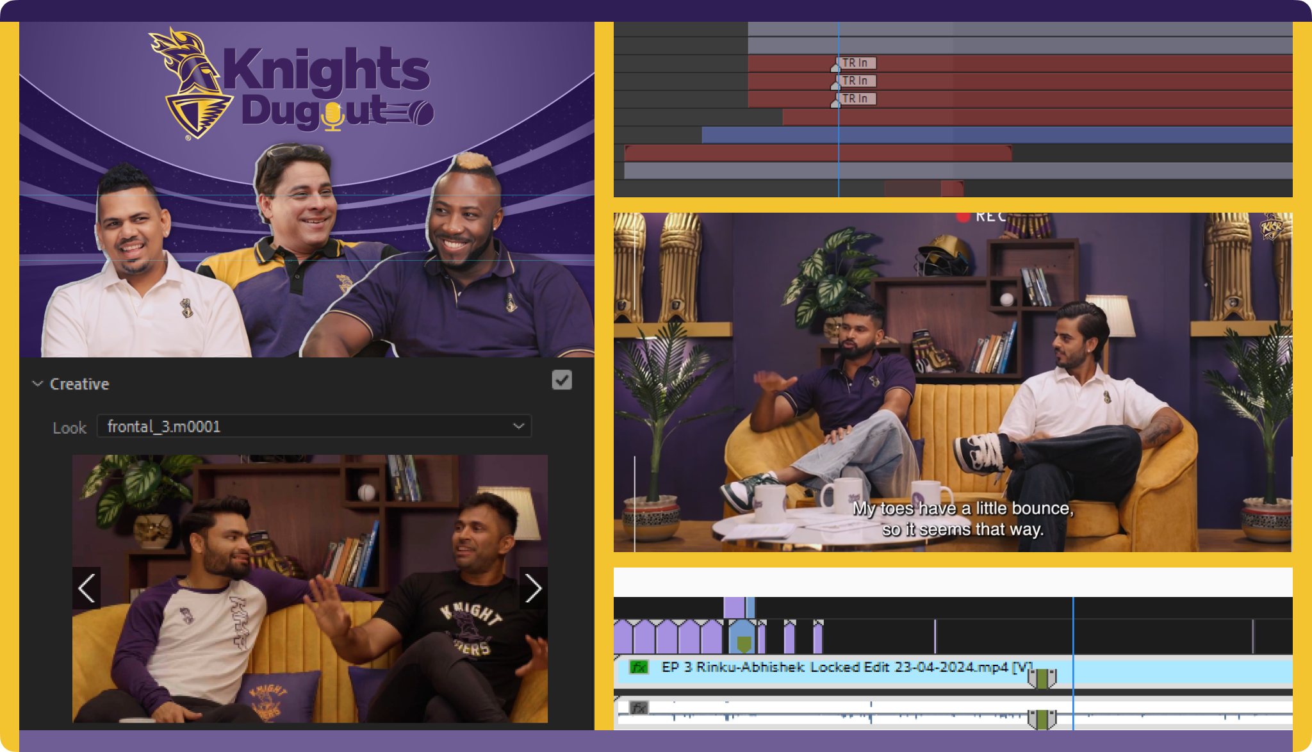
Task: Click the fx badge on the EP 3 video clip
Action: [639, 667]
